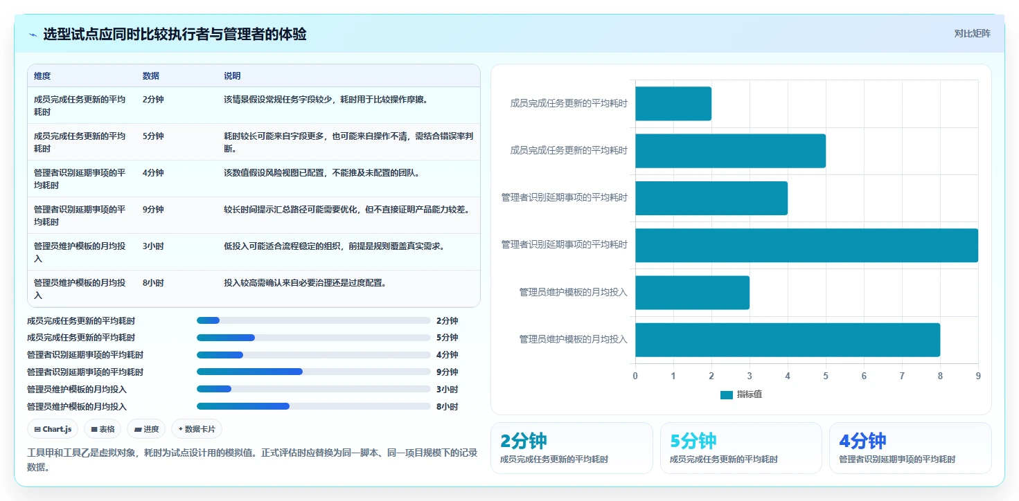Click the progress bar labeled 4分钟
Image resolution: width=1019 pixels, height=501 pixels.
click(x=314, y=355)
